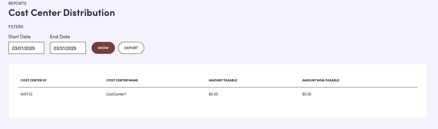Click the $0.00 value under Amount Taxable

[213, 94]
